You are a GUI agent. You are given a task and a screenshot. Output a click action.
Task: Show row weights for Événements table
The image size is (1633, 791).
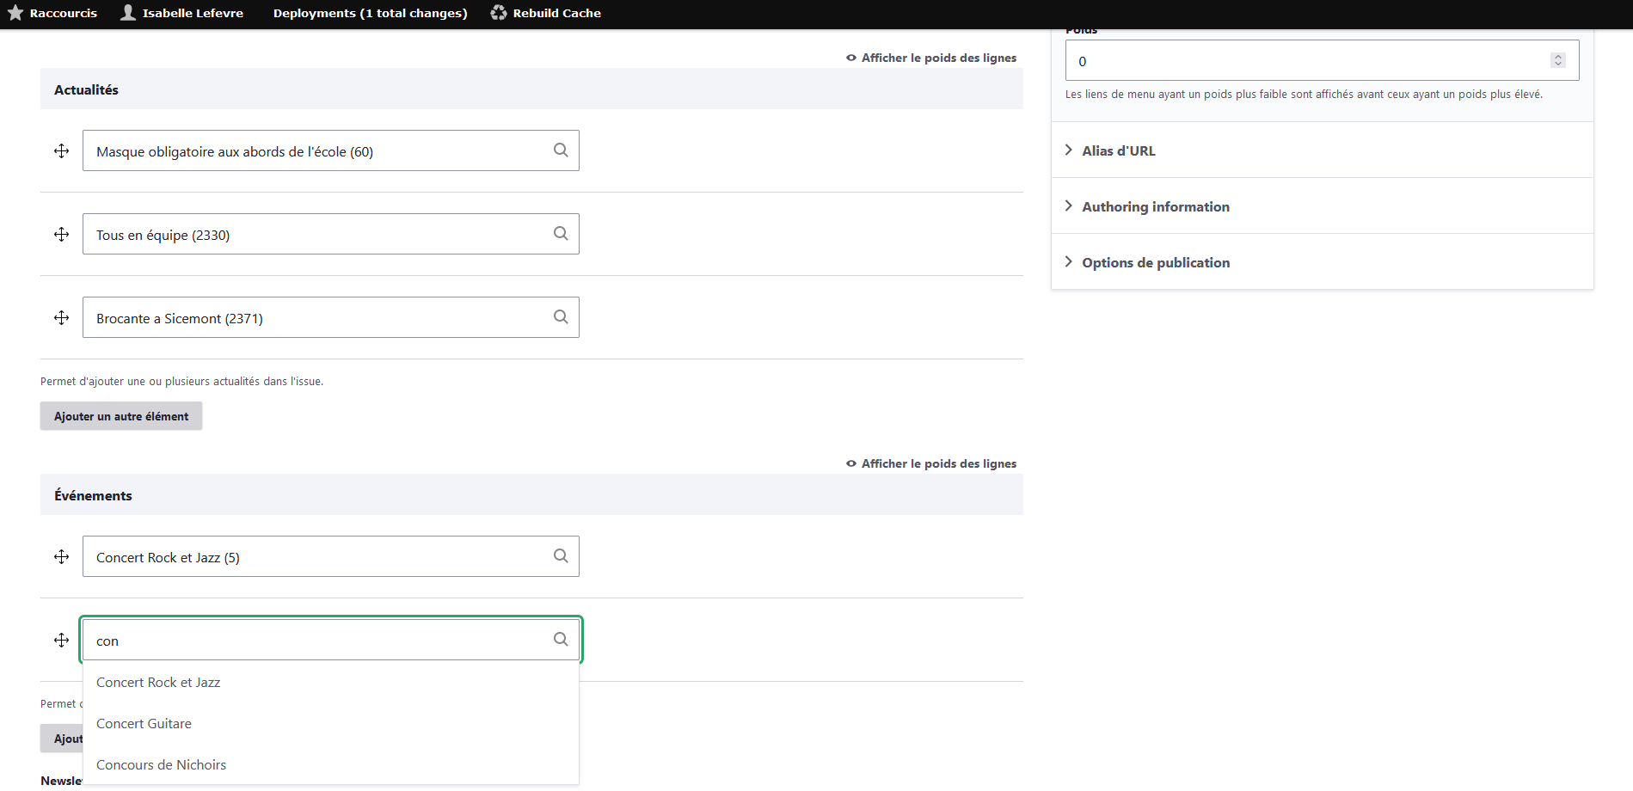[931, 463]
